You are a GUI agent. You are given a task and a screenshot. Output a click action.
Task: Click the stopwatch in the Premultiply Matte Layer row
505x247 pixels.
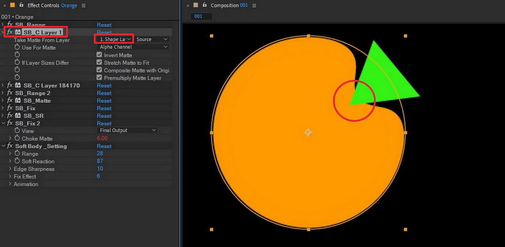click(x=17, y=78)
